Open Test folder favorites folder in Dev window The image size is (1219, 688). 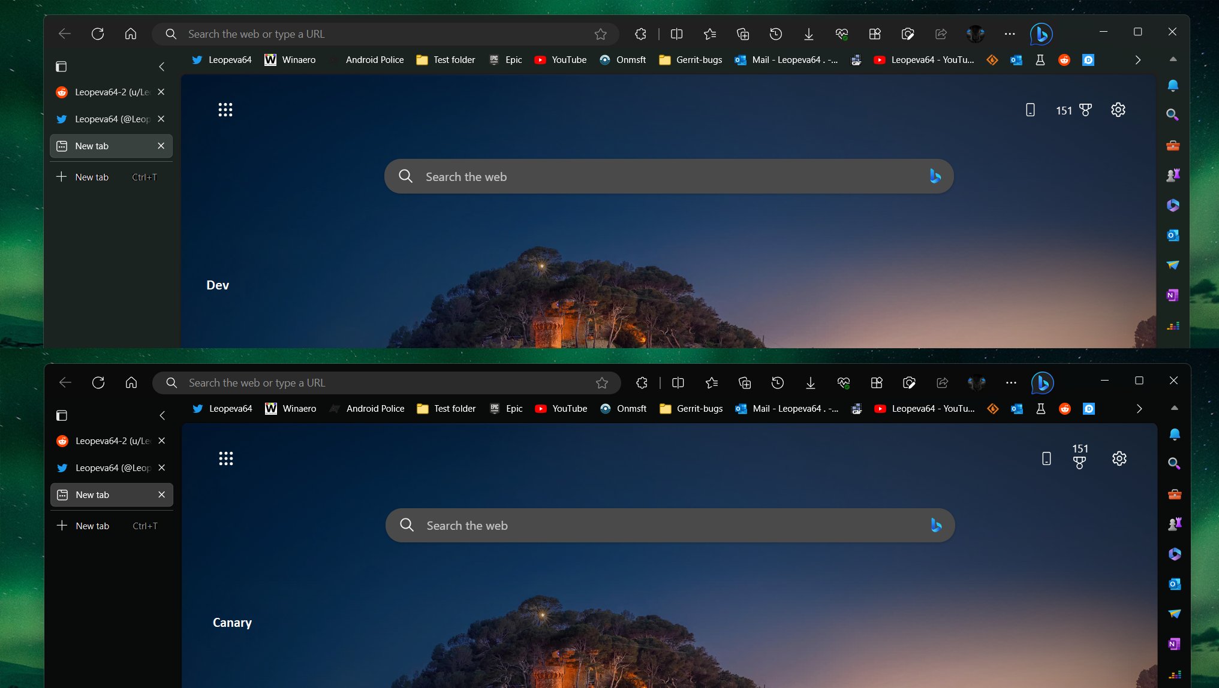coord(446,60)
